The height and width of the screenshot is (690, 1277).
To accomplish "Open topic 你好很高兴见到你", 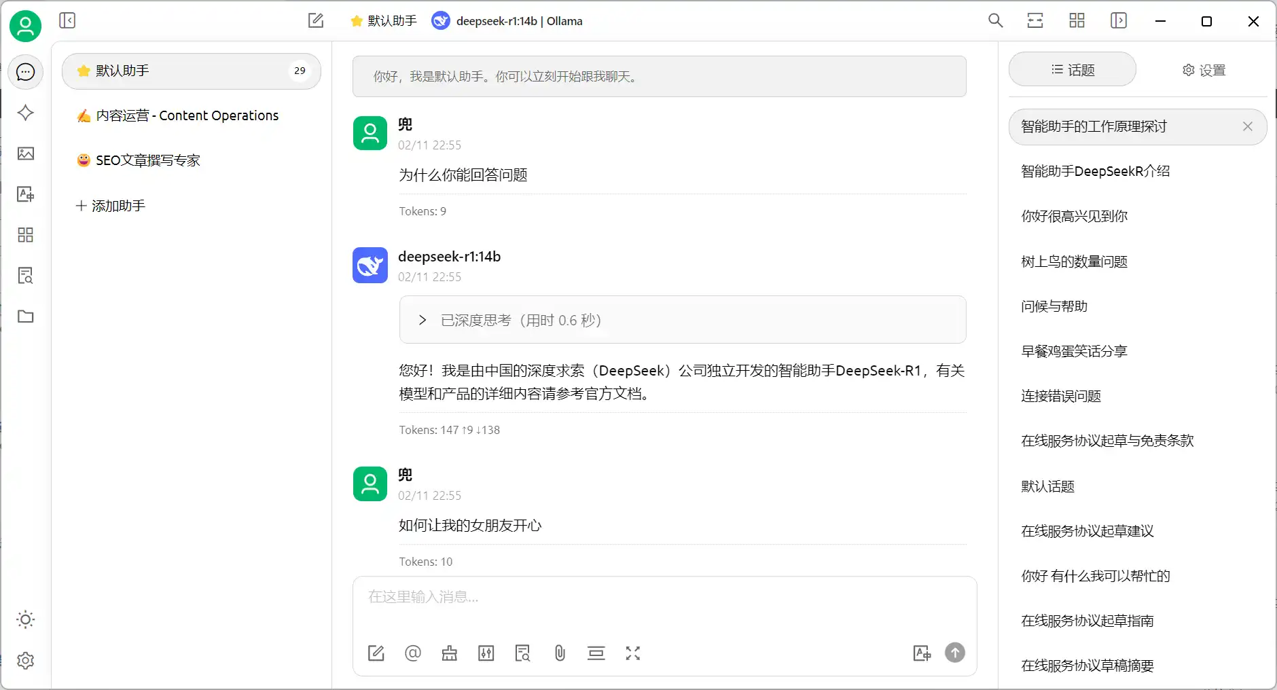I will (x=1138, y=216).
